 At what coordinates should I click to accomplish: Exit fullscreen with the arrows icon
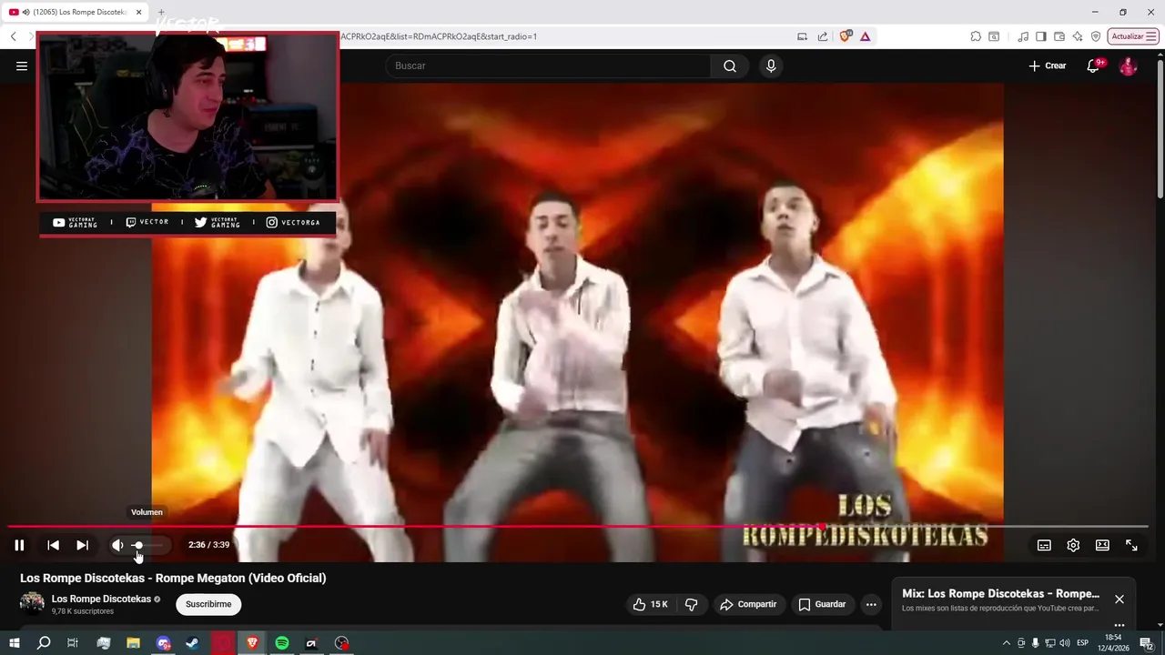pos(1131,545)
